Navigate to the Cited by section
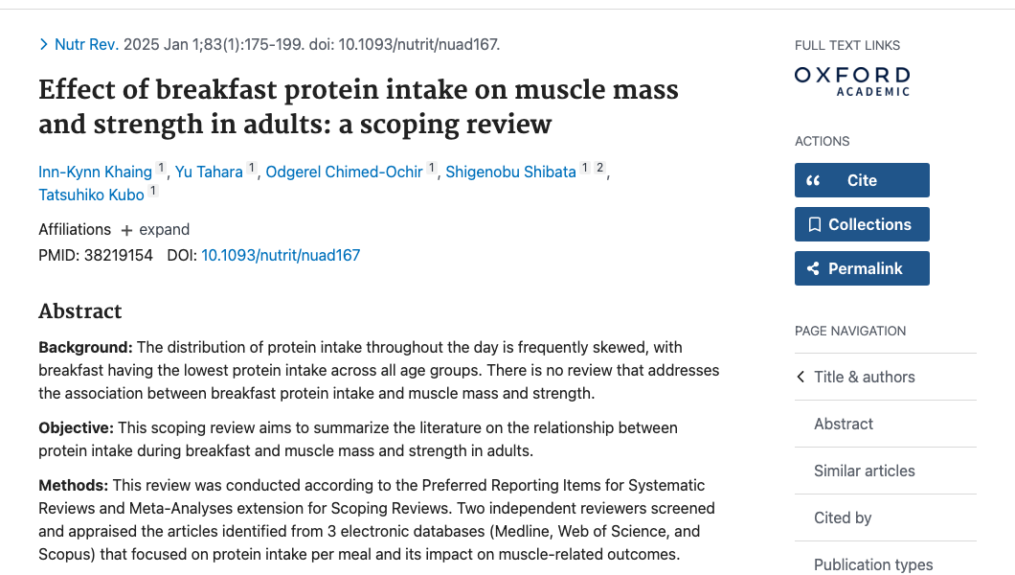The width and height of the screenshot is (1015, 575). 843,517
